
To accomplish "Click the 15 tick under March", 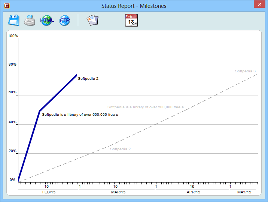I will pyautogui.click(x=115, y=186).
